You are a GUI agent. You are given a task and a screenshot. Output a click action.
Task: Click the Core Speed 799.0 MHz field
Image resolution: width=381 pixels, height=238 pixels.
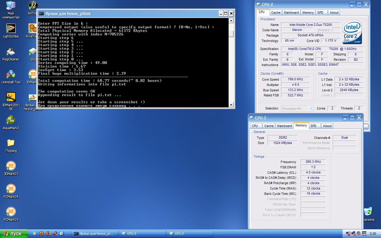tap(295, 79)
